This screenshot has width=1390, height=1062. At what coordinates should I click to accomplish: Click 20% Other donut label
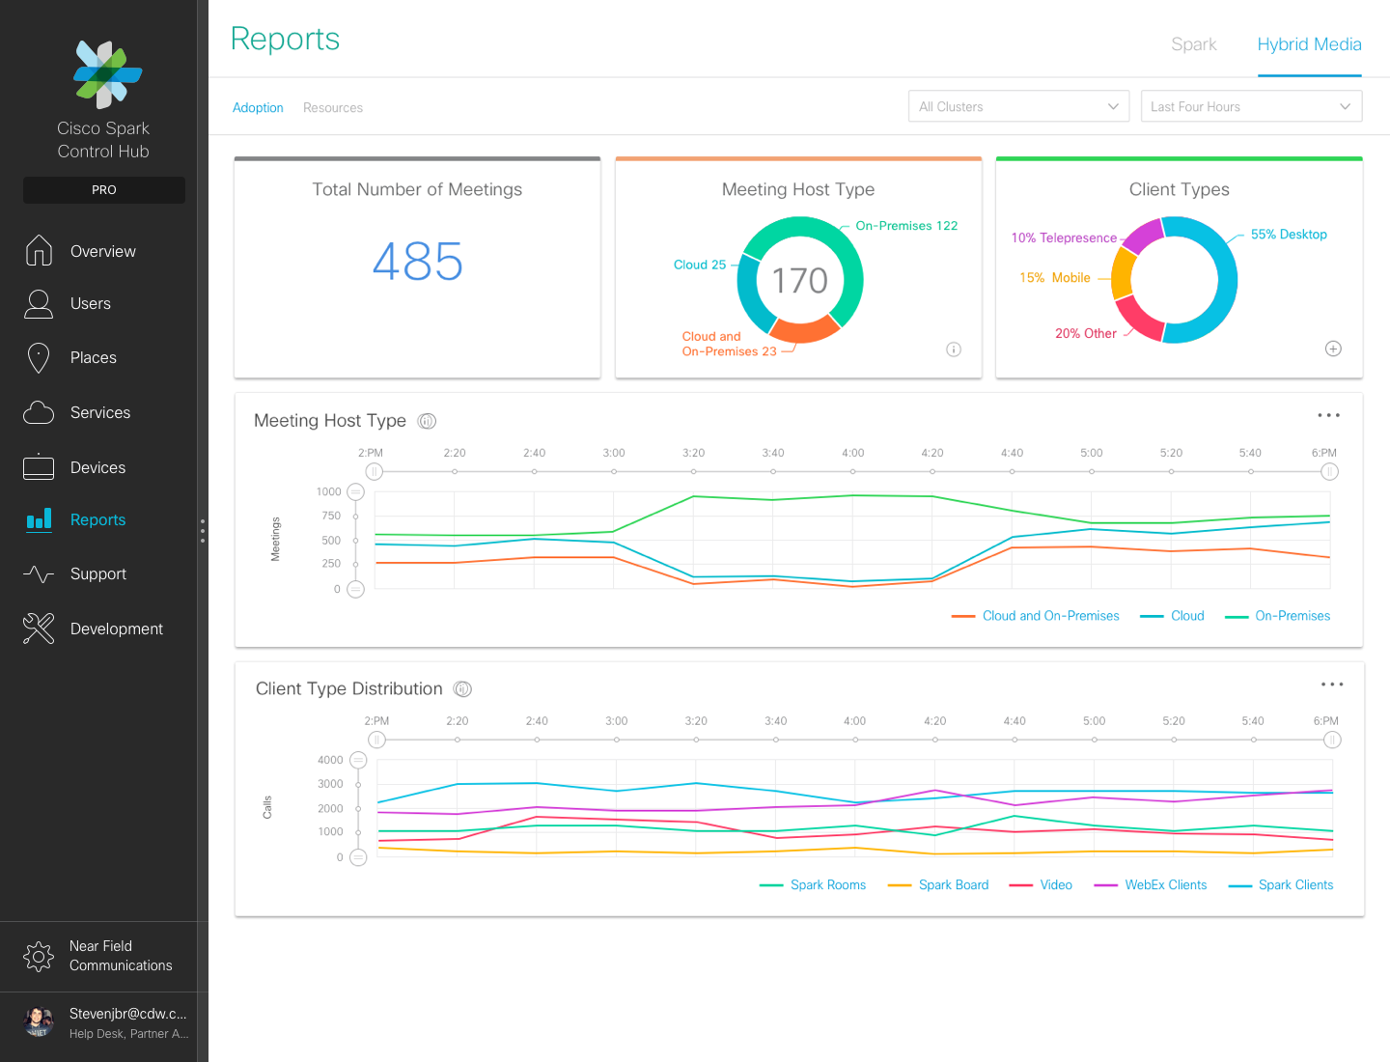[1086, 334]
